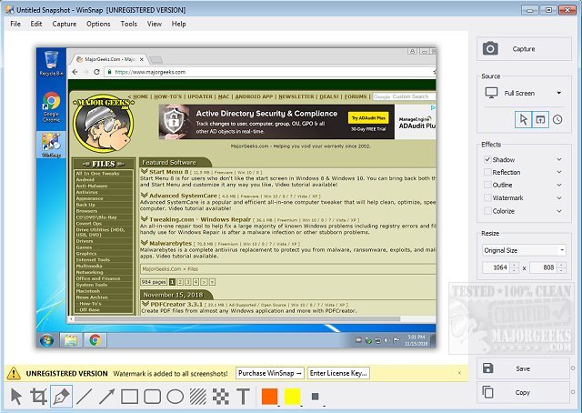Click the Purchase WinSnap button
The height and width of the screenshot is (413, 582).
point(269,373)
